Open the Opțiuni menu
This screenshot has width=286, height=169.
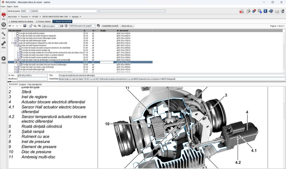point(9,6)
